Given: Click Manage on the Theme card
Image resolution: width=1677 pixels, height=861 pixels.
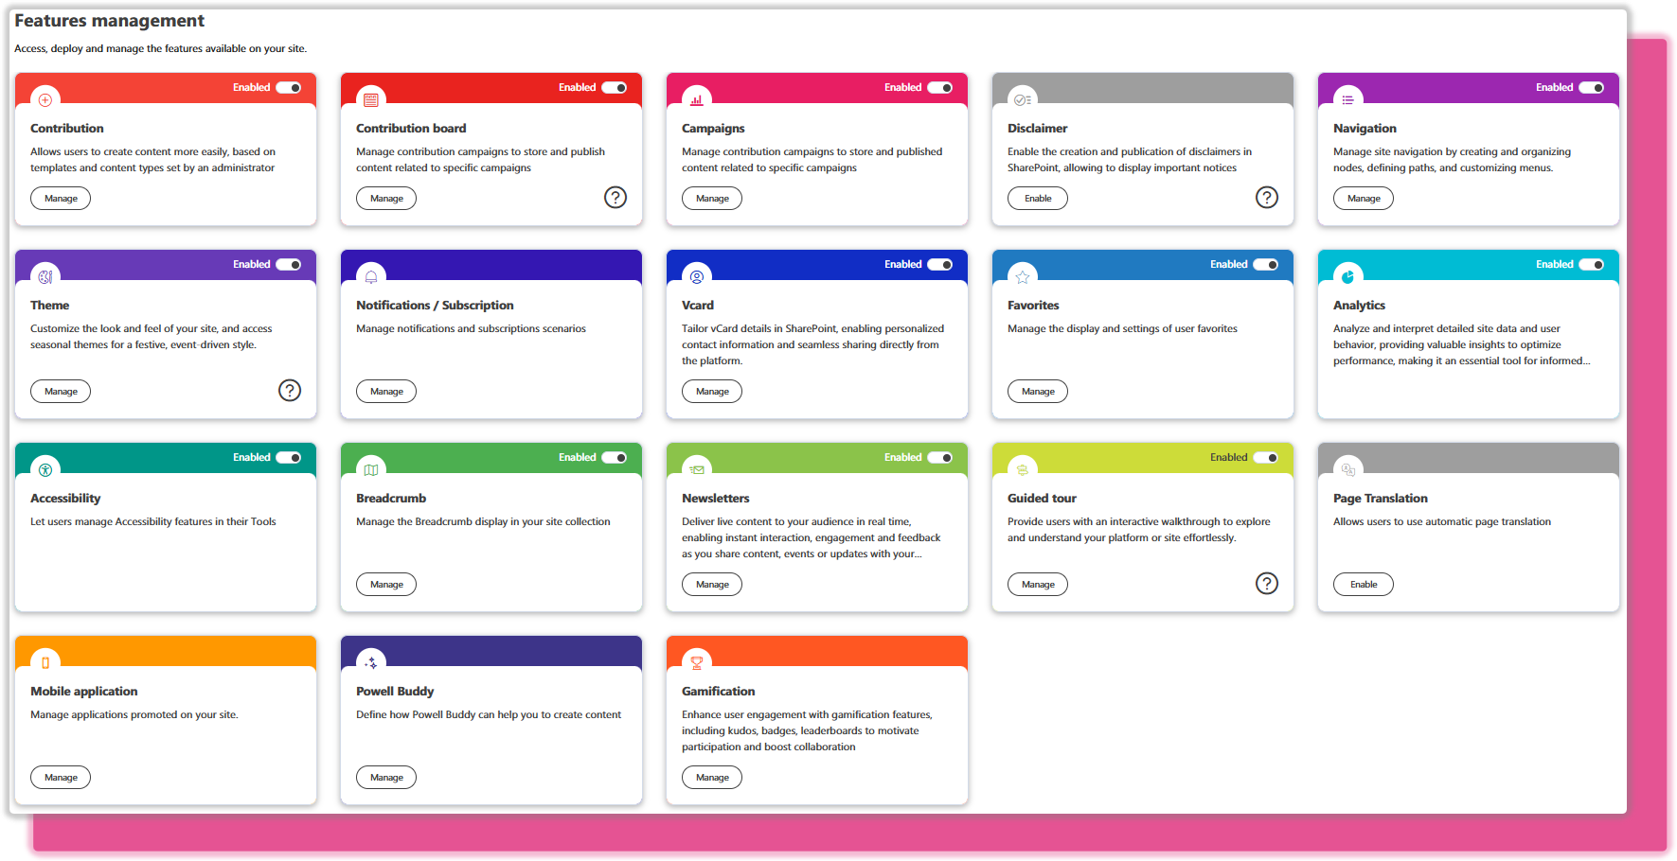Looking at the screenshot, I should point(61,391).
